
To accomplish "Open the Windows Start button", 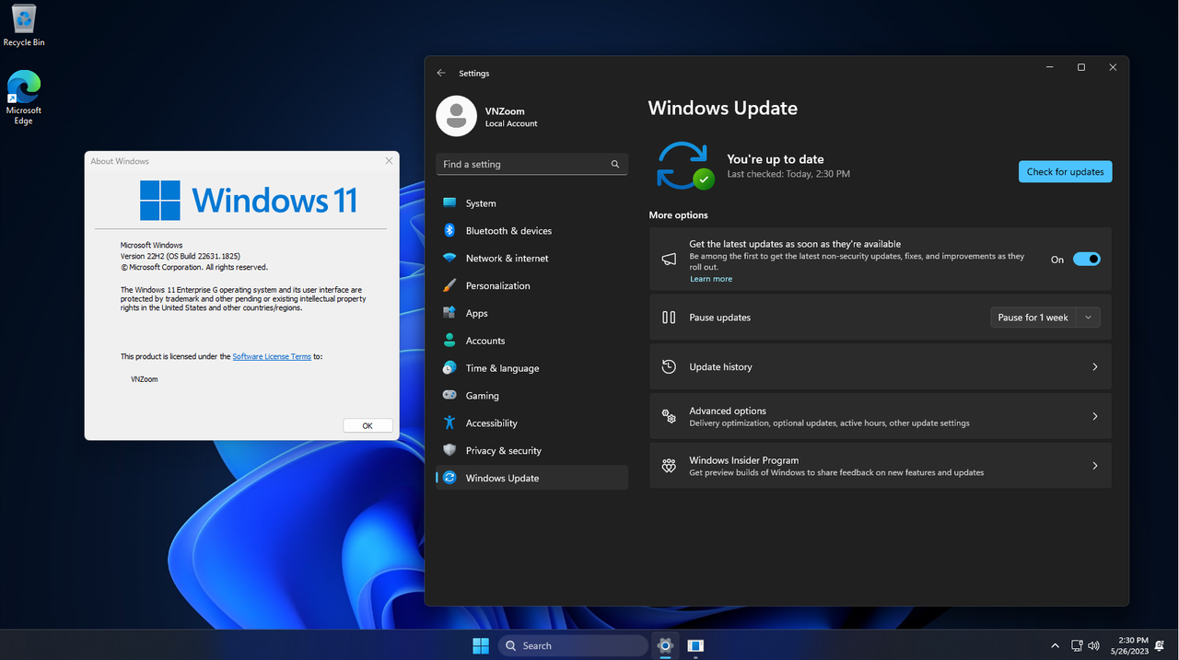I will click(x=481, y=645).
